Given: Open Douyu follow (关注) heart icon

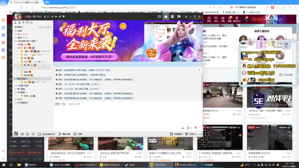Looking at the screenshot, I should pyautogui.click(x=216, y=19).
